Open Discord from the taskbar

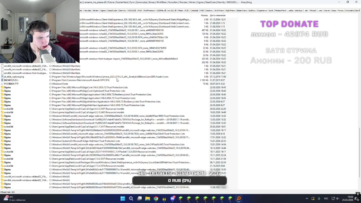click(173, 198)
